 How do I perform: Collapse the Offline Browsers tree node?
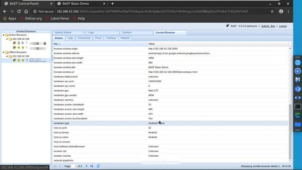(x=3, y=52)
